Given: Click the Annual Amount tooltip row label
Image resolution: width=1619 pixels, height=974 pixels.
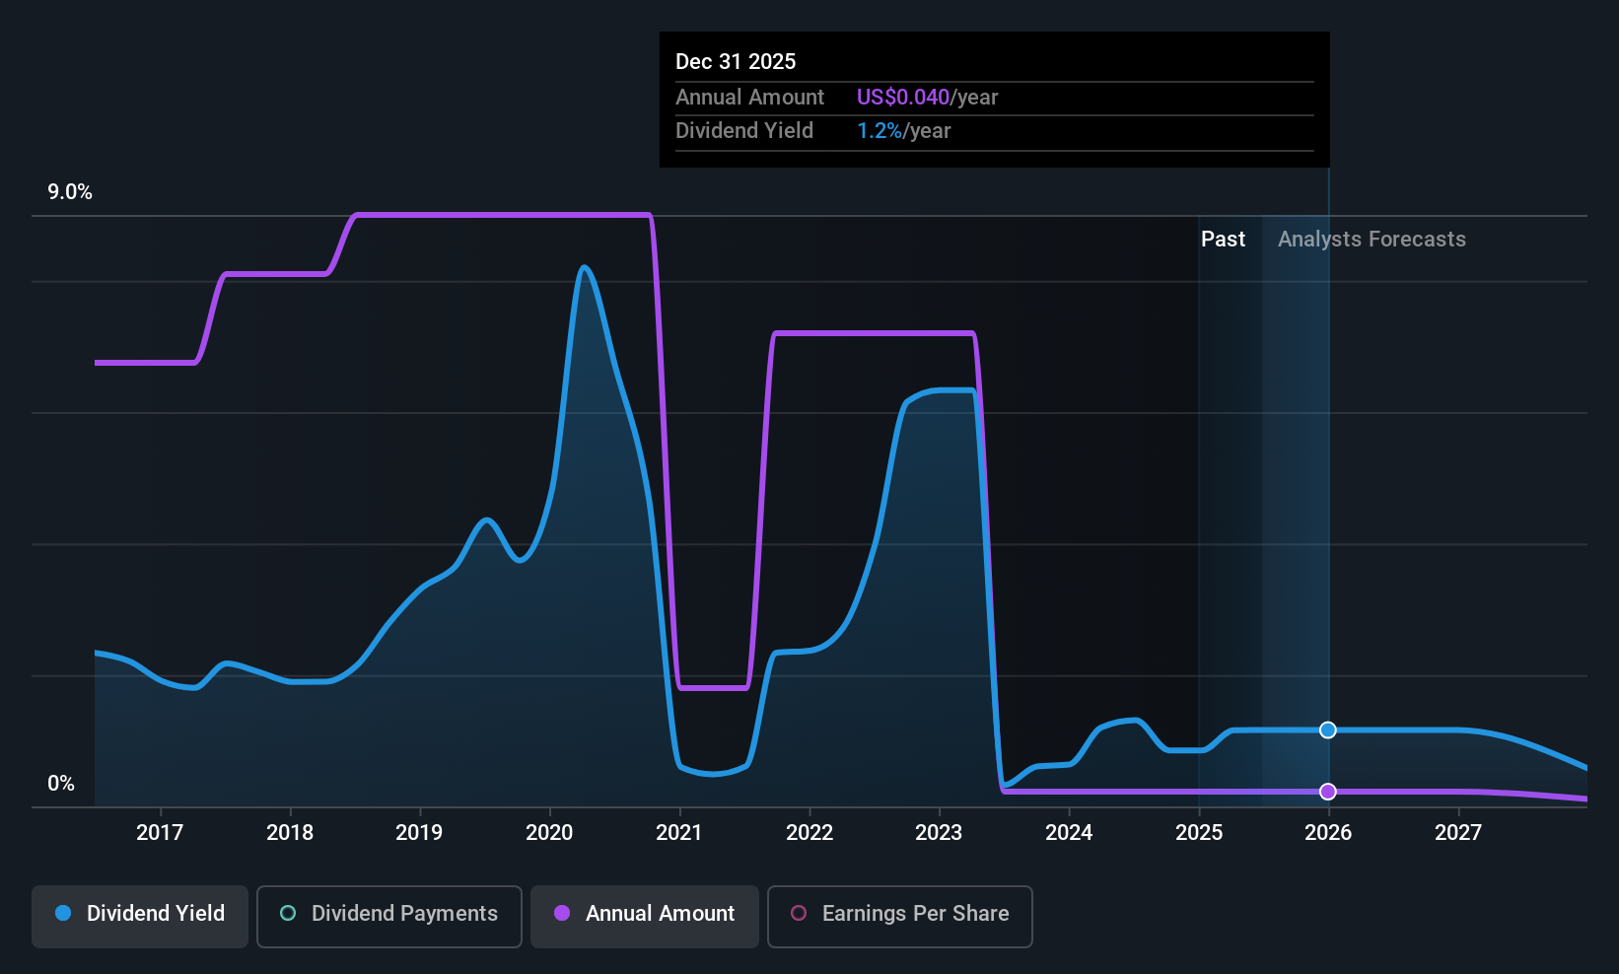Looking at the screenshot, I should [749, 98].
